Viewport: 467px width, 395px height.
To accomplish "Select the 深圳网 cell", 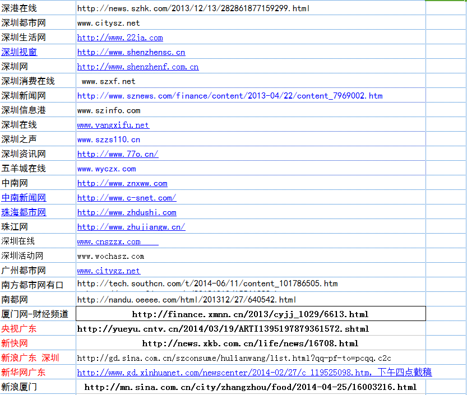I will point(38,66).
